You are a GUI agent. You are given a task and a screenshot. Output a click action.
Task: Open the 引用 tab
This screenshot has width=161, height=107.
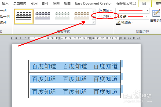34,3
